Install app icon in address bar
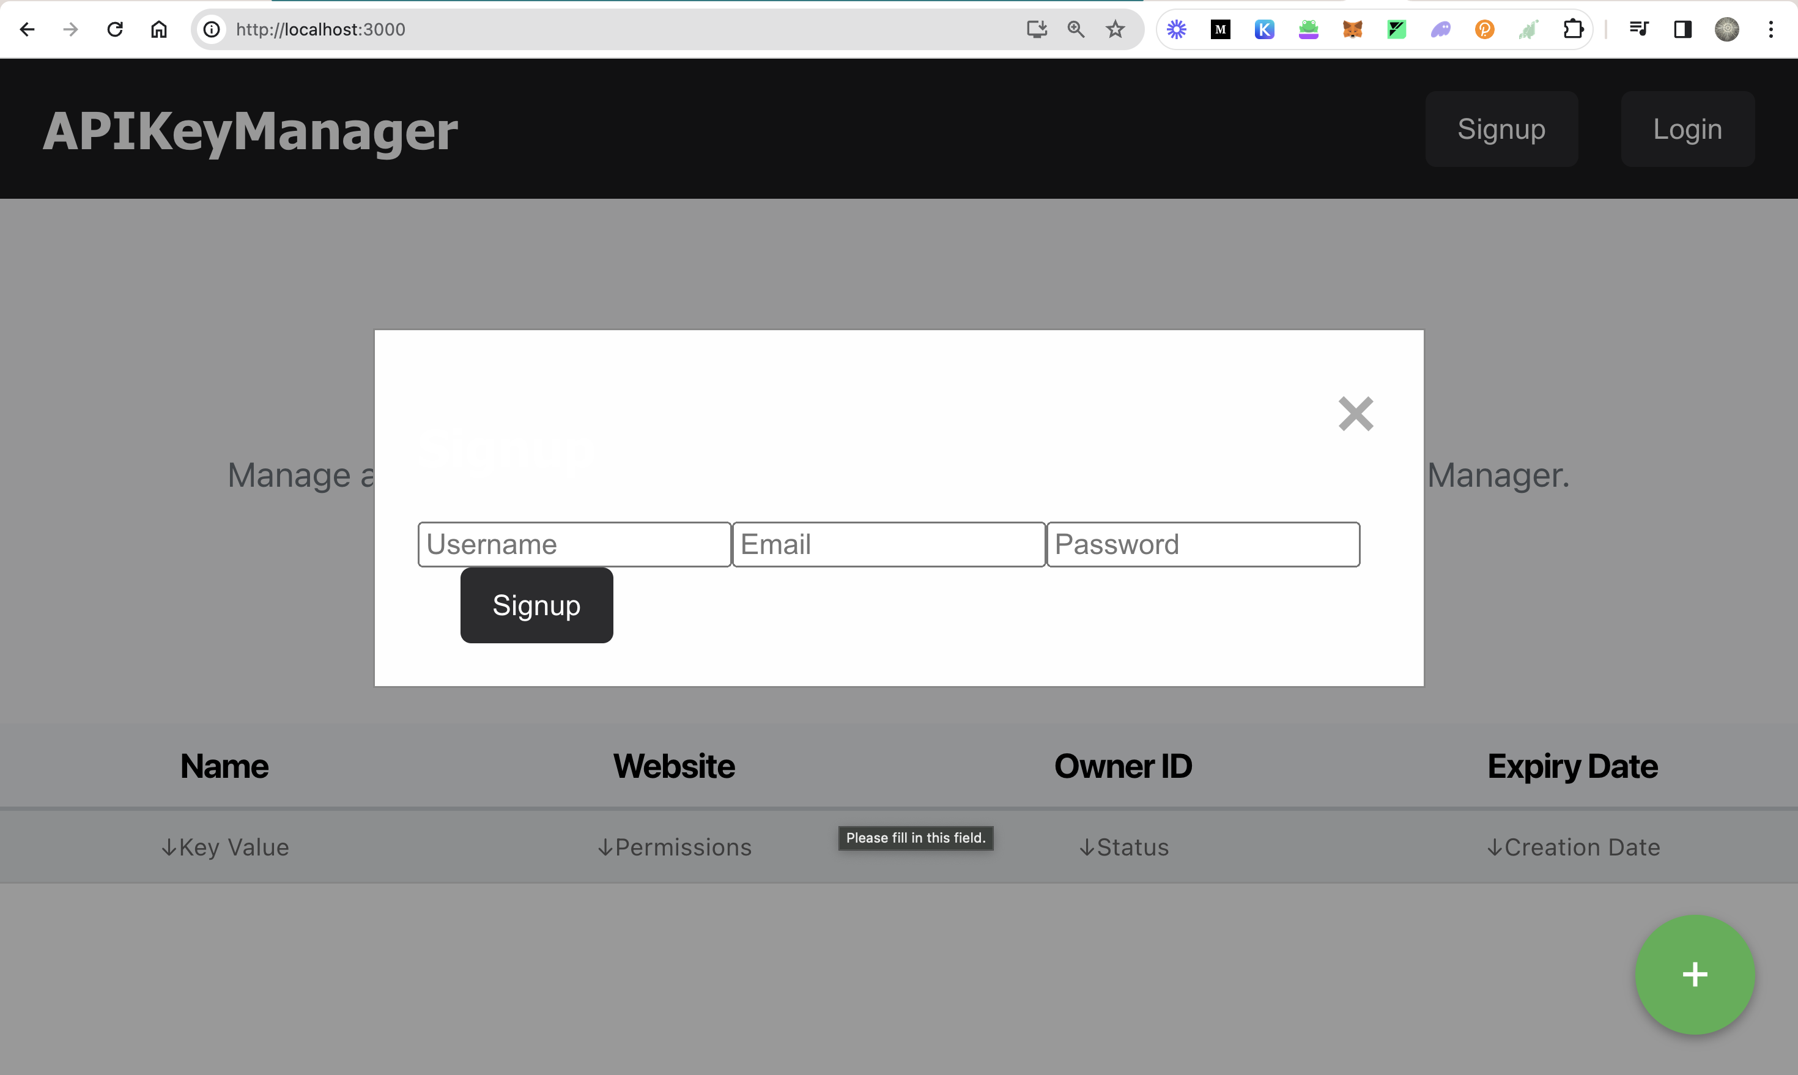This screenshot has width=1798, height=1075. 1037,30
